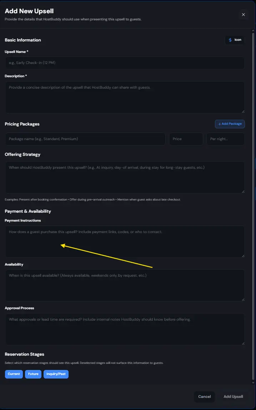
Task: Select the Availability text area
Action: [125, 285]
